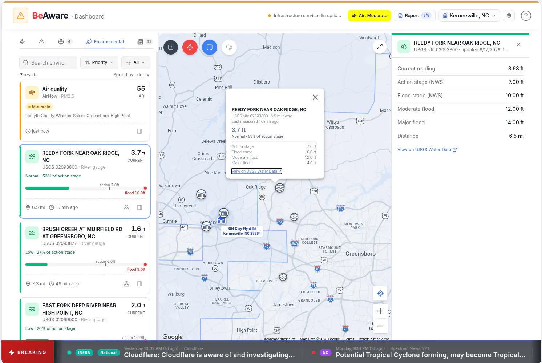Click the Air quality card wind icon
The image size is (542, 363).
coord(32,93)
